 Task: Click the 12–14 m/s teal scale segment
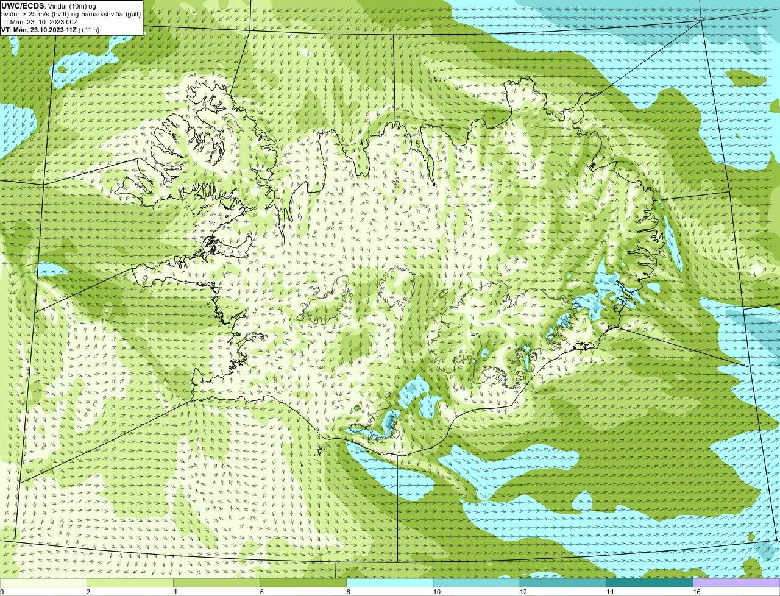(x=563, y=583)
